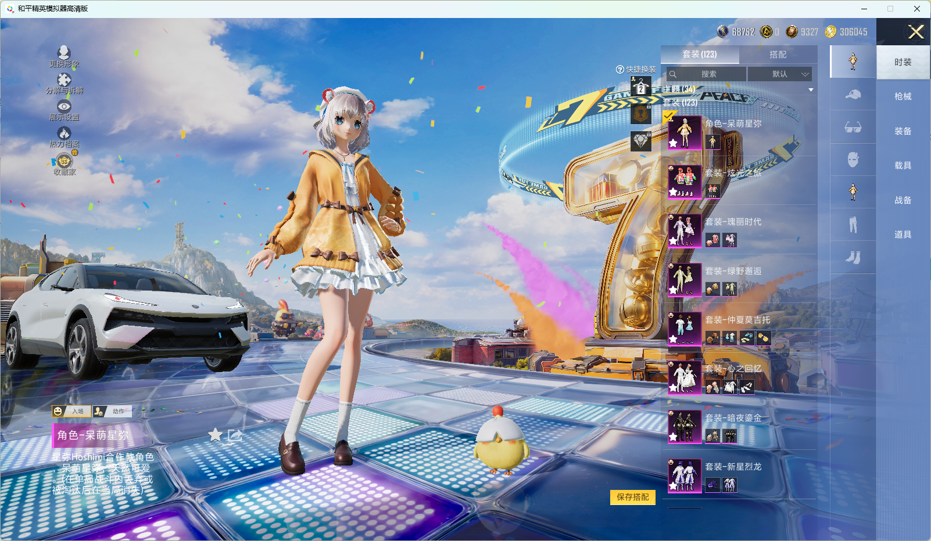This screenshot has width=931, height=541.
Task: Select the 套装-瑰丽时代 outfit thumbnail
Action: click(685, 231)
